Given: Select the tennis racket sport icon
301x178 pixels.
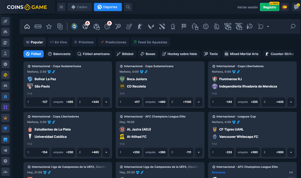Looking at the screenshot, I should pos(118,26).
